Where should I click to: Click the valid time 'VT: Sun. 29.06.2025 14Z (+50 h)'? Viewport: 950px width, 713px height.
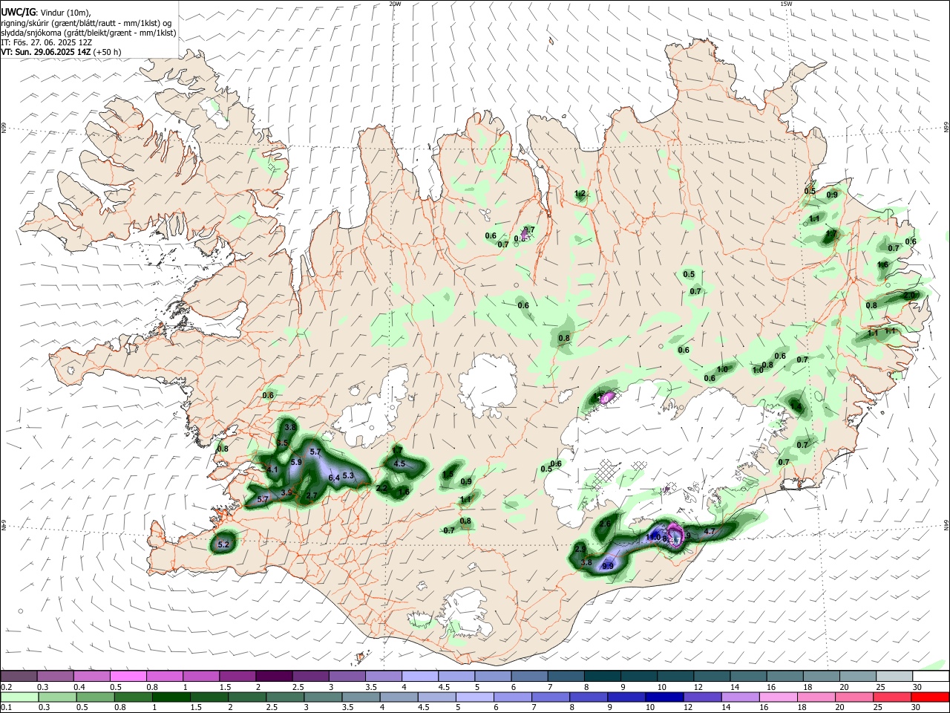point(61,52)
